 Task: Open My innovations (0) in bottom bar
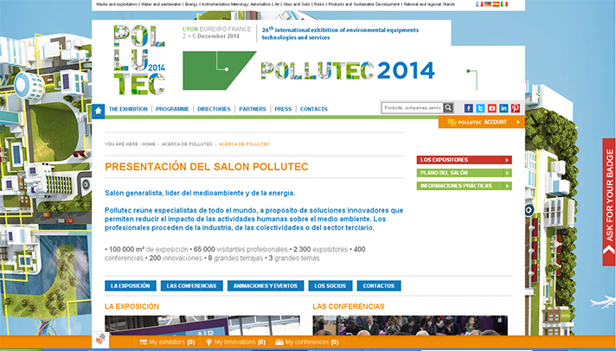235,342
